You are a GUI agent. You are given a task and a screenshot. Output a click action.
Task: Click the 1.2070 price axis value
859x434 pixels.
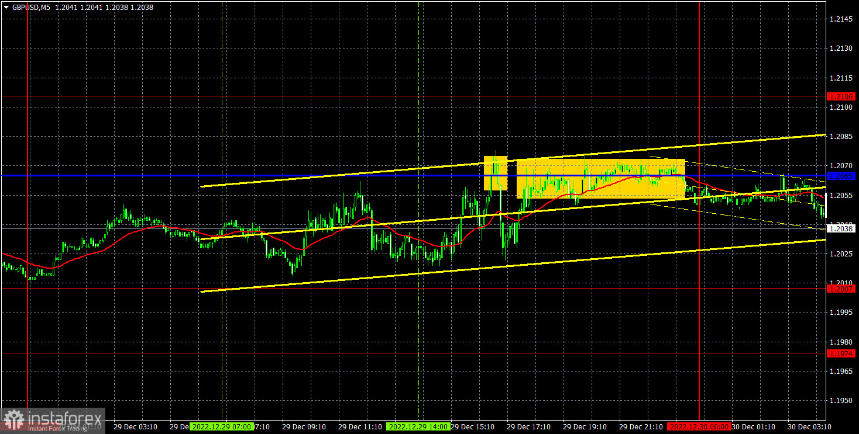[840, 166]
